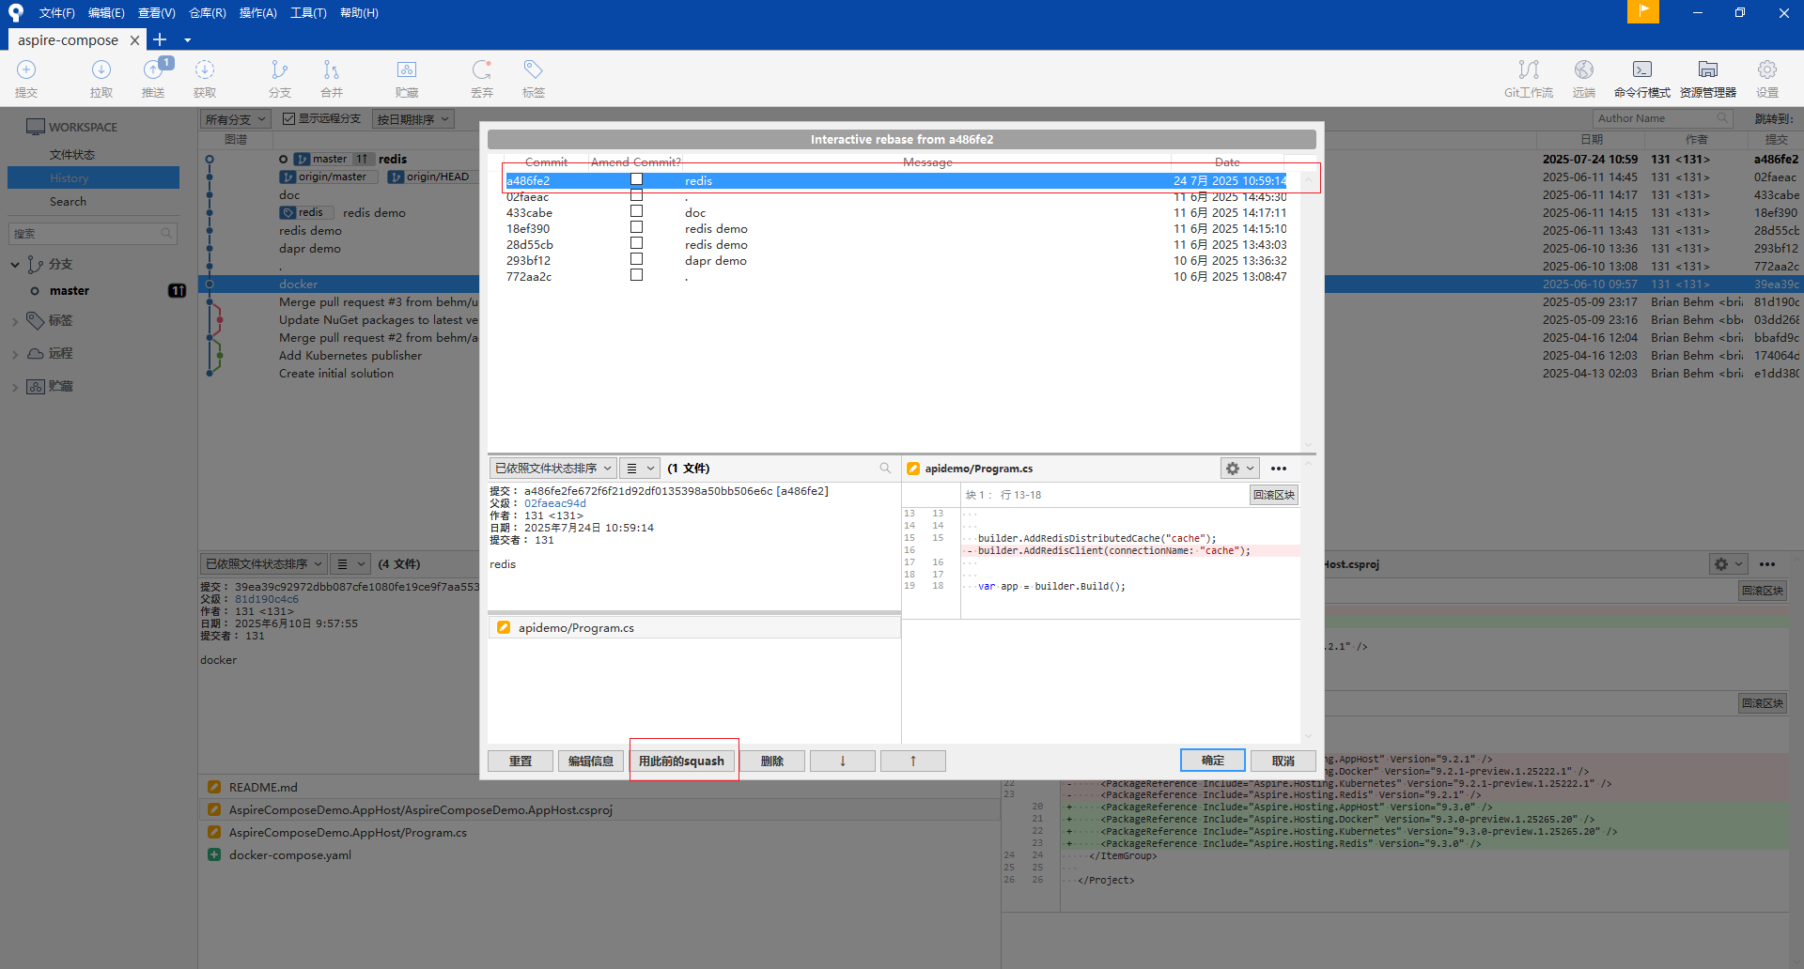The height and width of the screenshot is (969, 1804).
Task: Expand the 远程 tree section
Action: coord(15,354)
